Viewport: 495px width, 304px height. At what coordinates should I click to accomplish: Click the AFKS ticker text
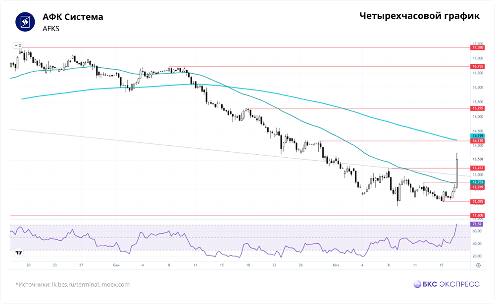point(51,29)
